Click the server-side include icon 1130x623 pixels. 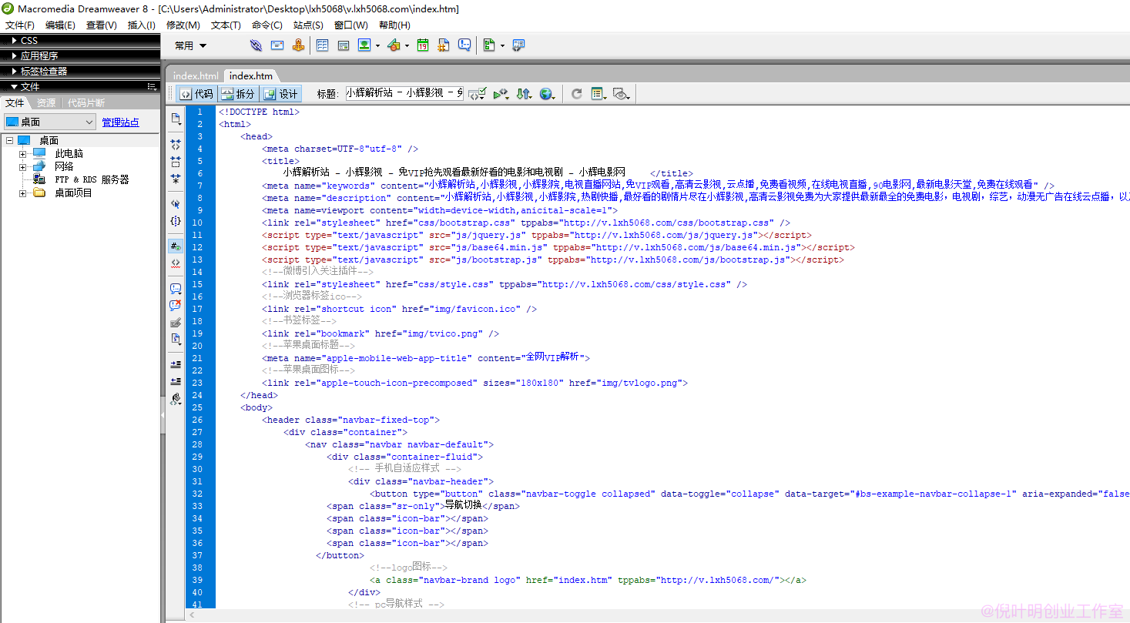tap(444, 45)
